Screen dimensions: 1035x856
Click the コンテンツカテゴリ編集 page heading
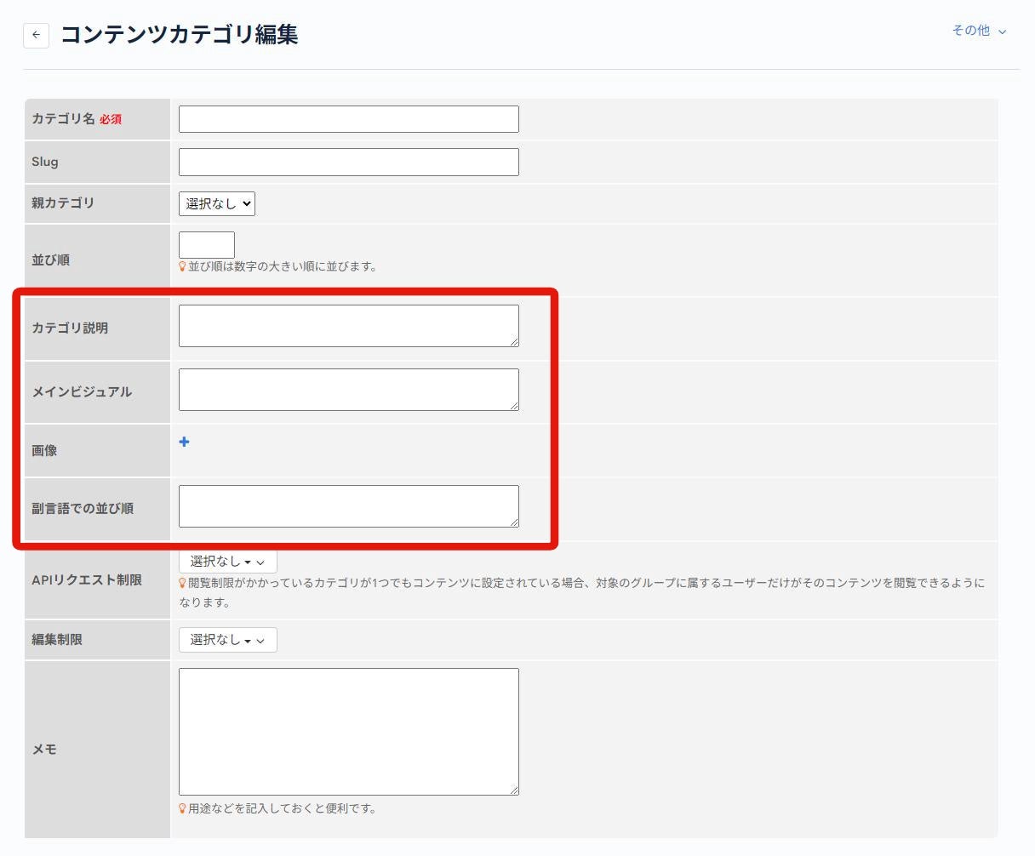pos(180,35)
